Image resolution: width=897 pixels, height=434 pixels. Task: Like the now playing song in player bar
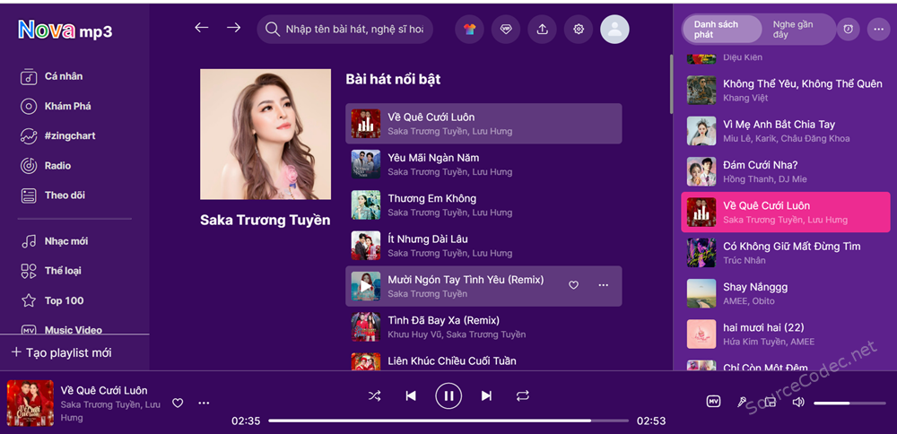tap(178, 404)
